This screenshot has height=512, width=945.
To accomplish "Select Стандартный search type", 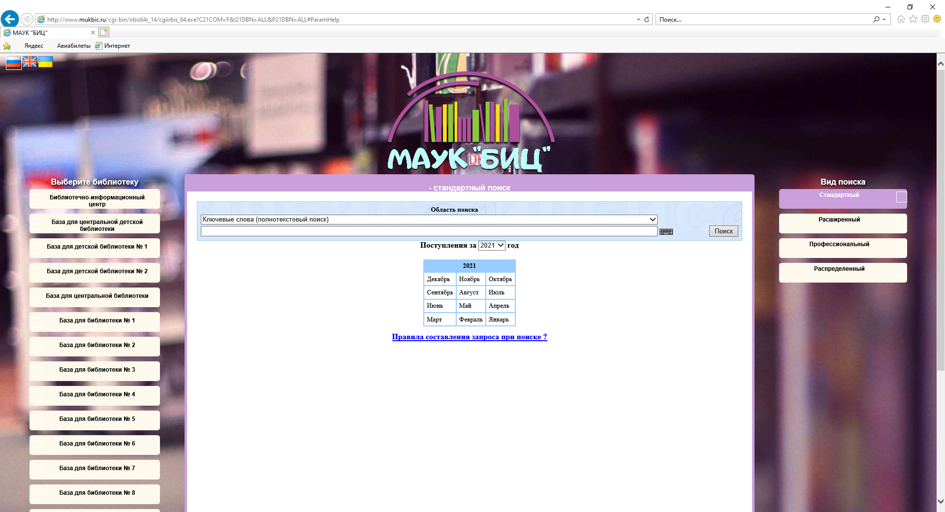I will [x=843, y=199].
